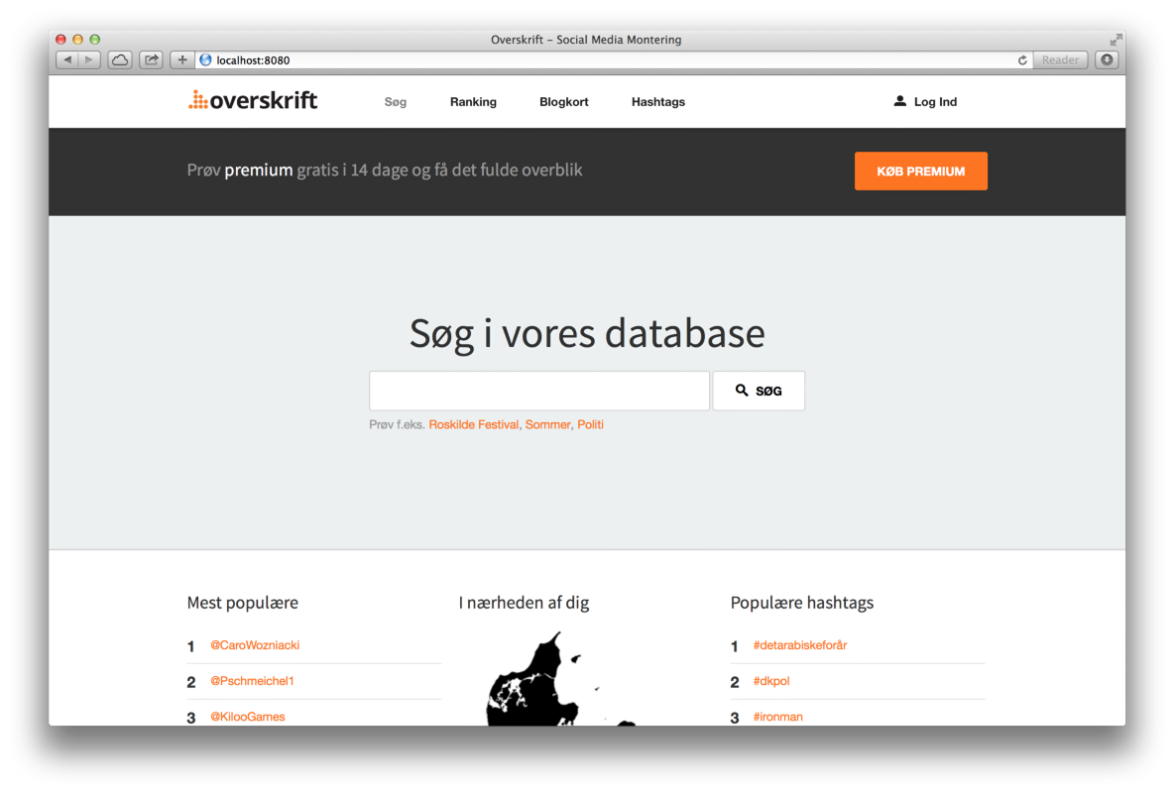Viewport: 1174px width, 792px height.
Task: Click the Safari back arrow button
Action: click(67, 60)
